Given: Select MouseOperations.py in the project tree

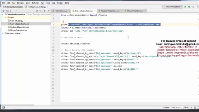Looking at the screenshot, I should (x=19, y=30).
